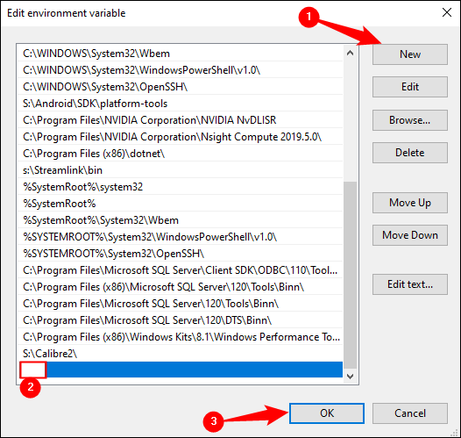Select SQL Server 120 DTS Binn entry
Viewport: 461px width, 438px height.
tap(180, 320)
